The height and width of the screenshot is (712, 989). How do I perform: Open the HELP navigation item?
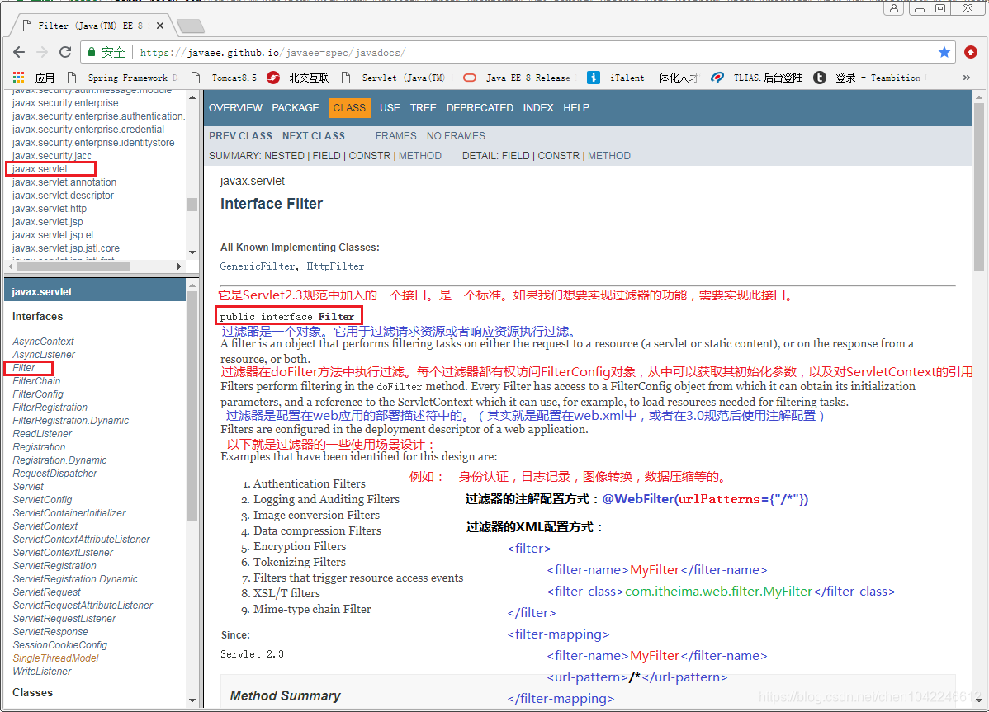576,108
